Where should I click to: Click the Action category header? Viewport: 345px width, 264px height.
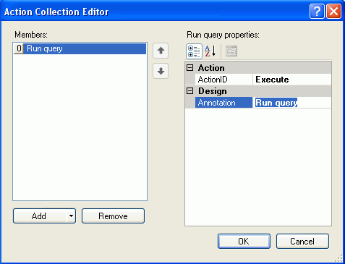coord(258,68)
